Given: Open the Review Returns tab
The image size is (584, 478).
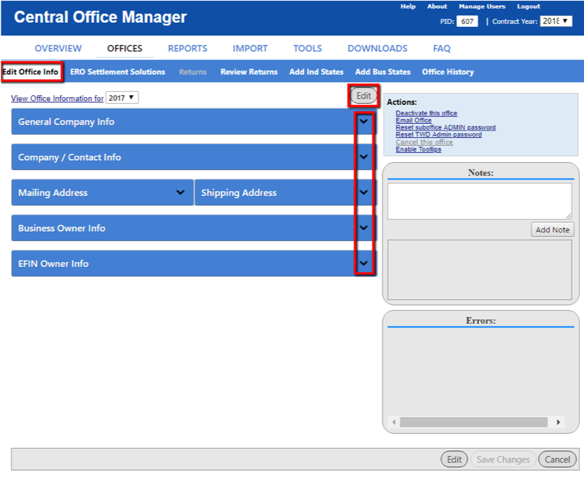Looking at the screenshot, I should [x=248, y=71].
